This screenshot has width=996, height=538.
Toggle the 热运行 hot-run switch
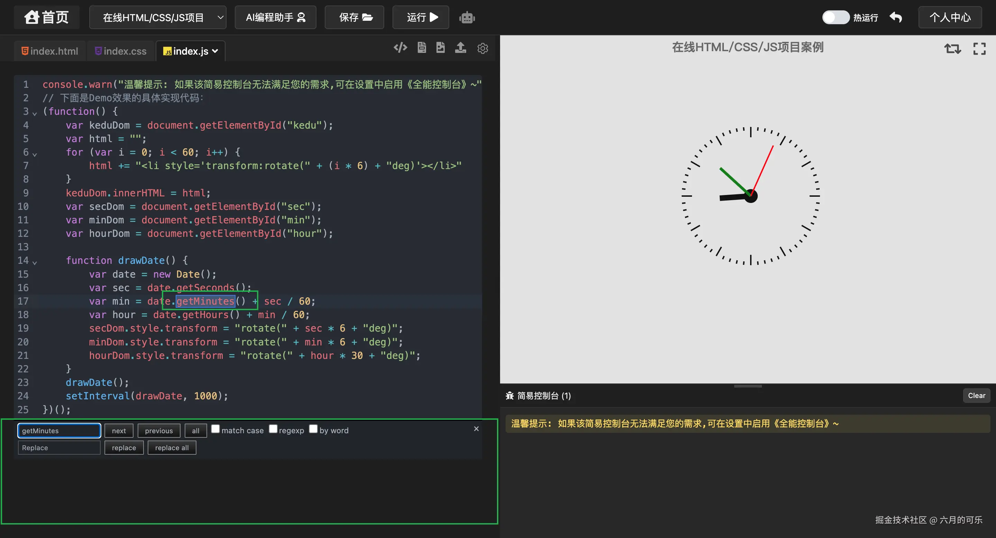[835, 17]
